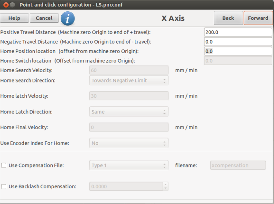Go Forward to next page
Screen dimensions: 274x204
point(258,18)
